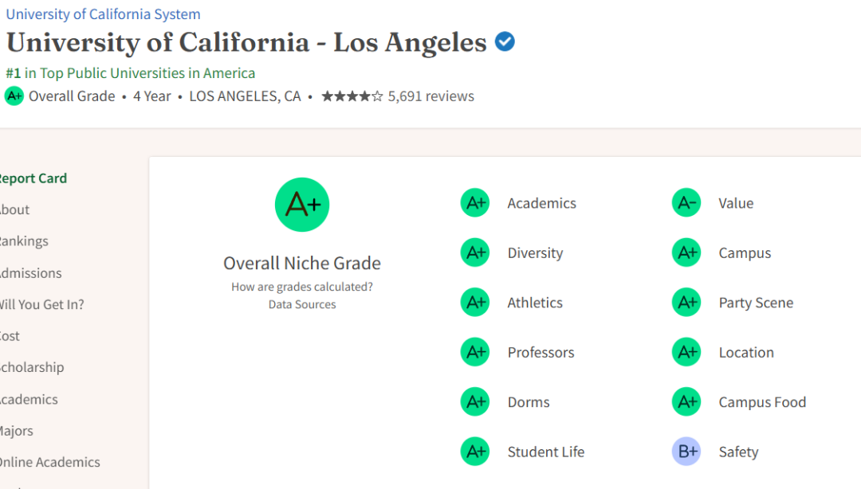Click the large A+ Overall Niche Grade badge

click(302, 205)
